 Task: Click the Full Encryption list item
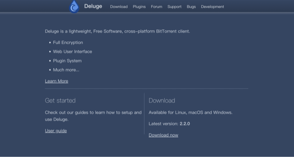point(68,43)
